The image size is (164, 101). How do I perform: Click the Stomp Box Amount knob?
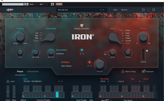coord(51,52)
